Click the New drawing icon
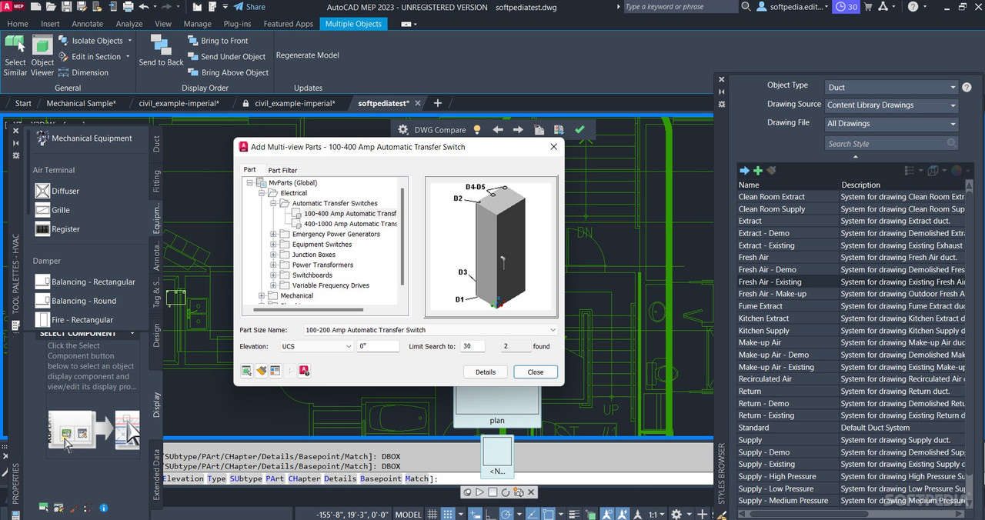985x520 pixels. [x=35, y=7]
